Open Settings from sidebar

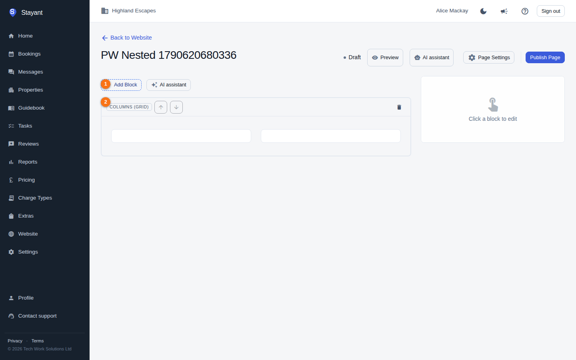tap(45, 252)
